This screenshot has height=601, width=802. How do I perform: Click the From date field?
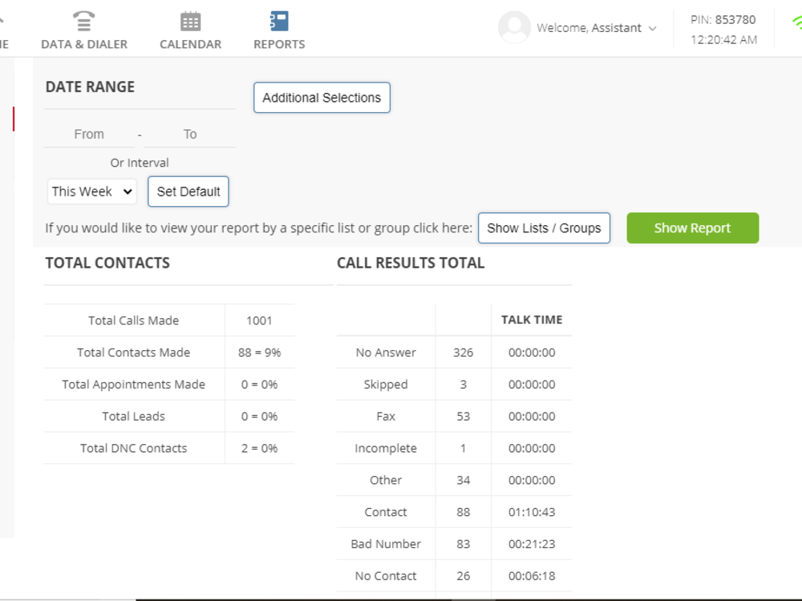[89, 135]
